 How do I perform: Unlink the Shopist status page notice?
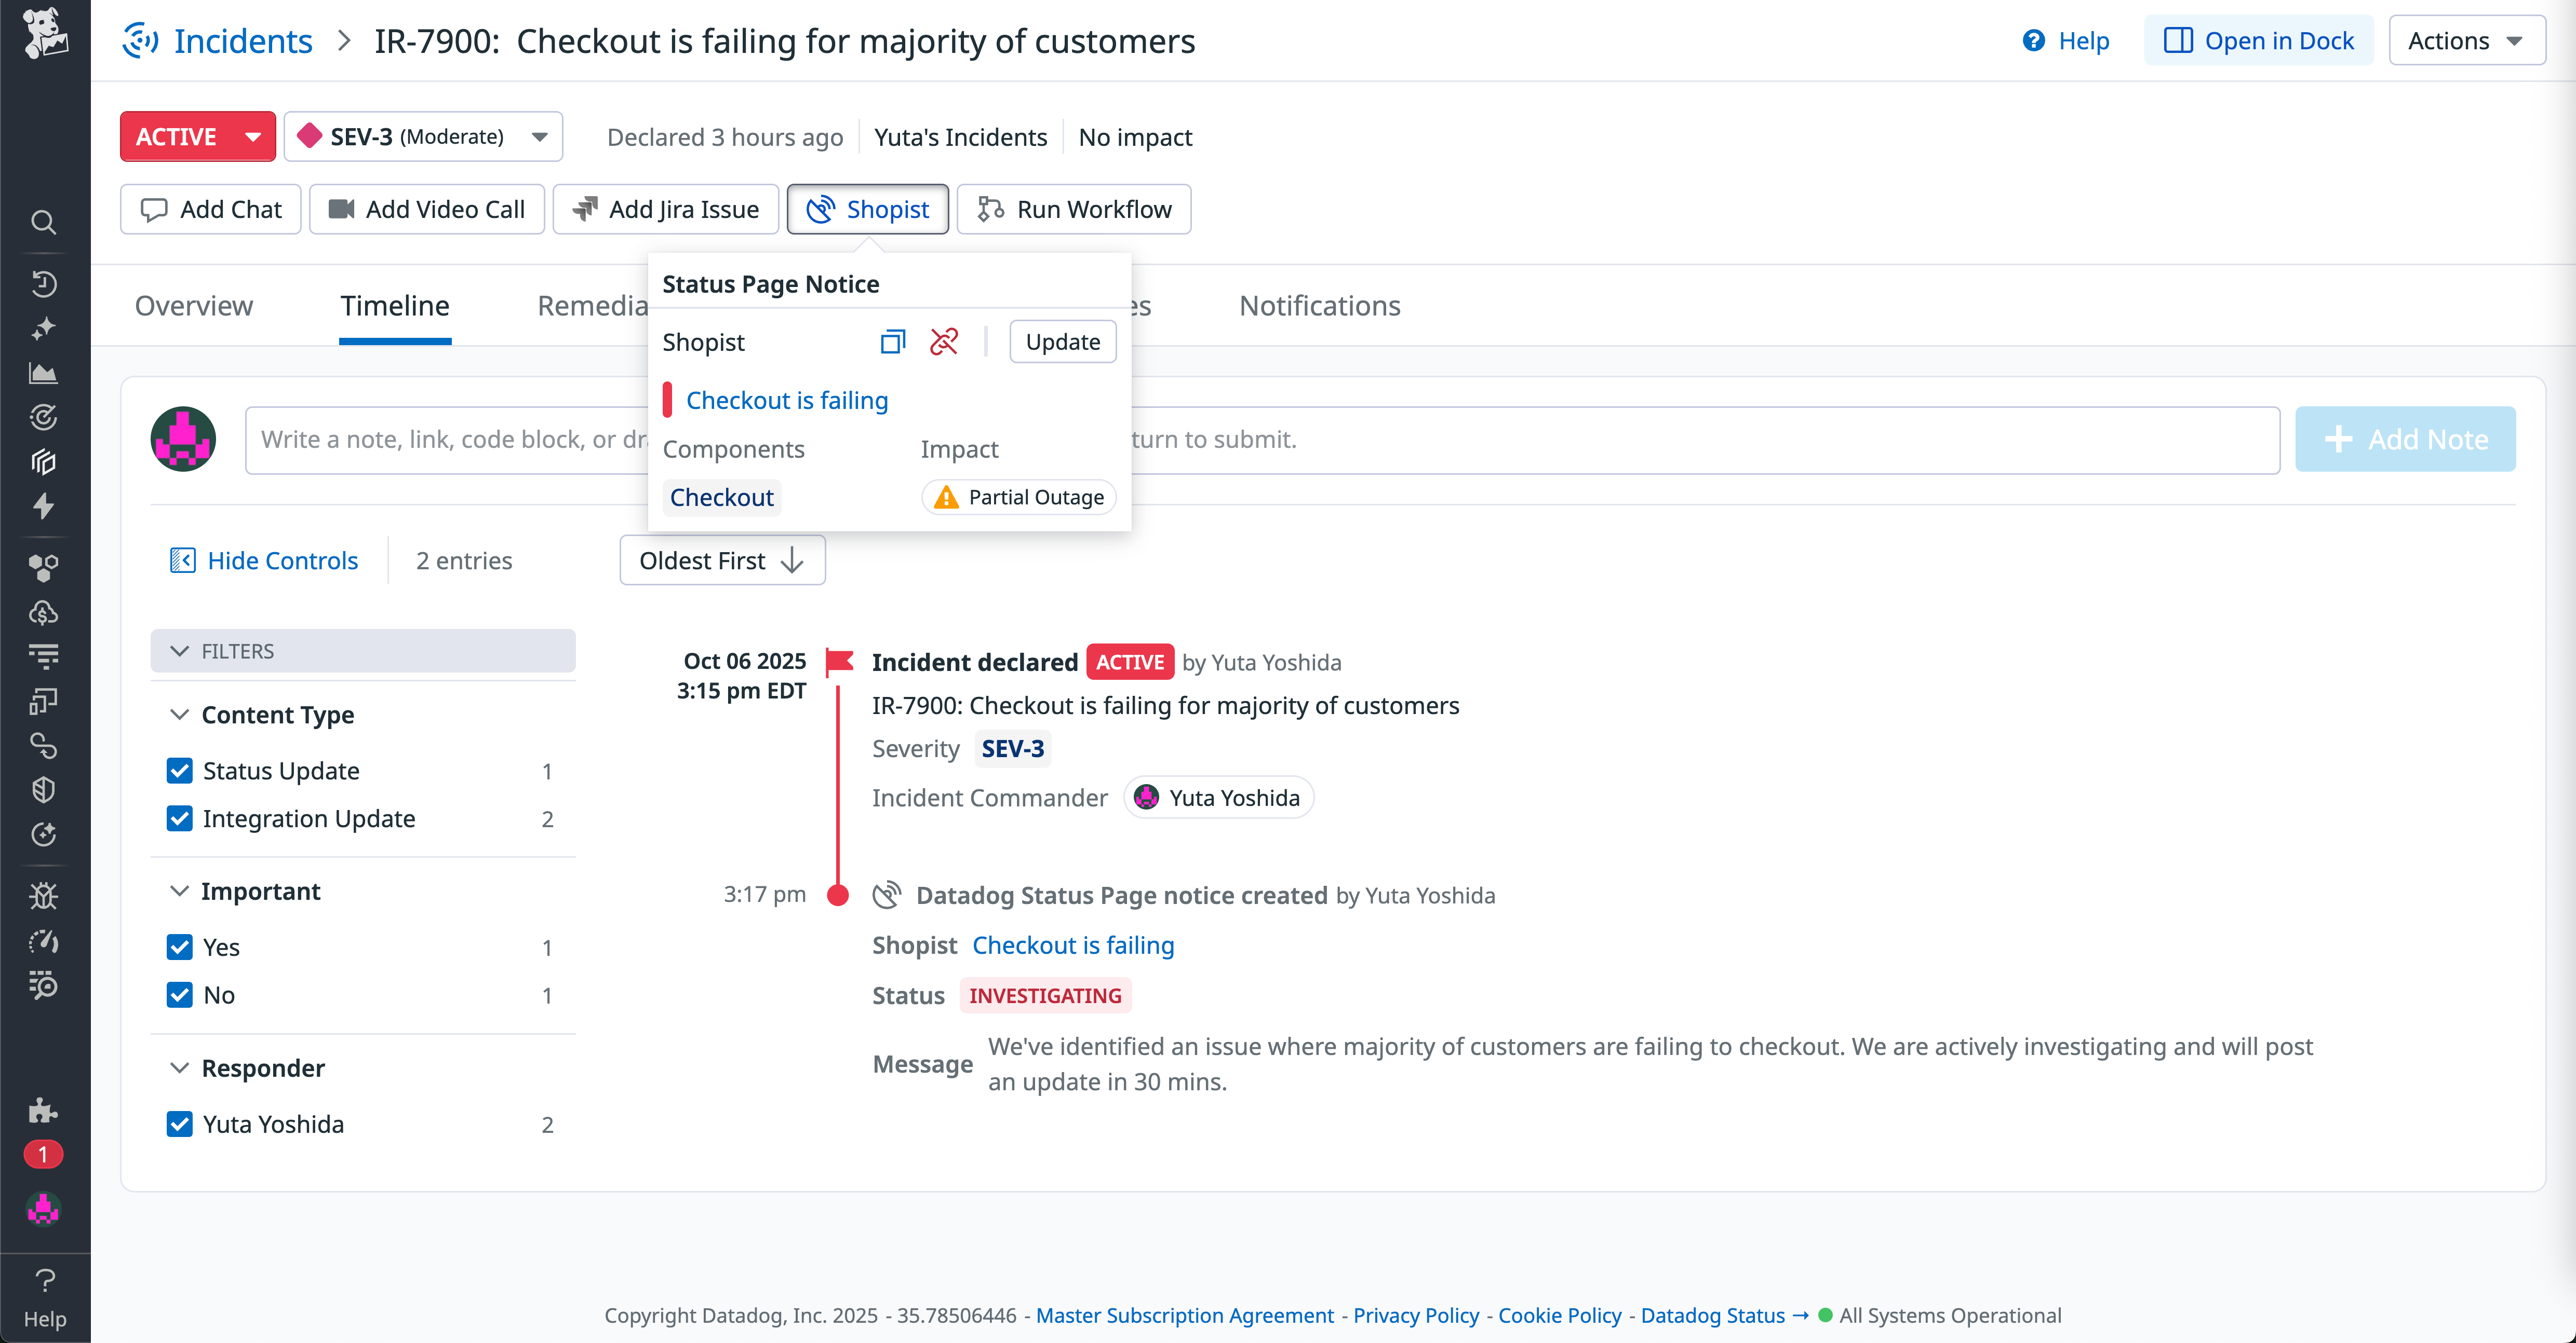click(x=943, y=341)
